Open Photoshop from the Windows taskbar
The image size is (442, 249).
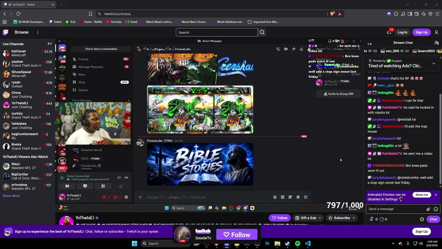(x=267, y=243)
